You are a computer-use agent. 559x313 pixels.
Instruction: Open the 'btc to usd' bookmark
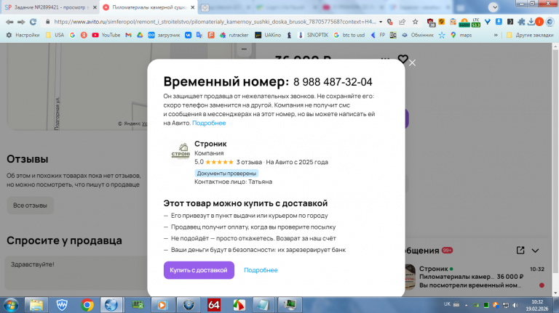click(349, 35)
